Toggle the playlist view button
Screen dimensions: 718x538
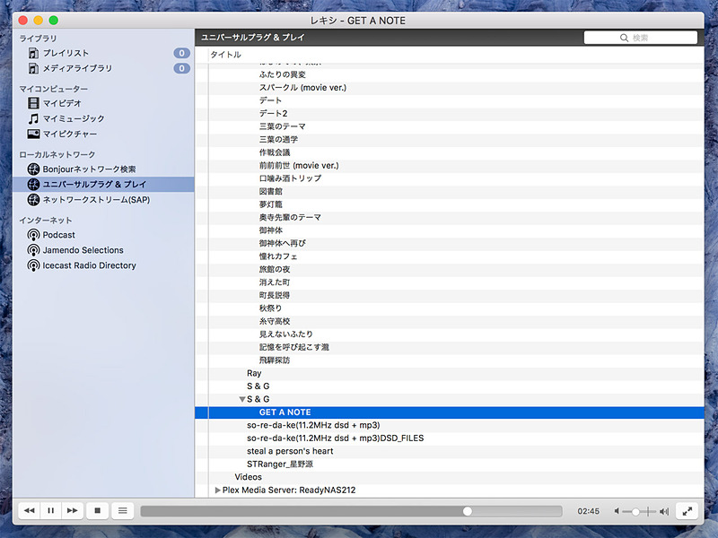122,510
